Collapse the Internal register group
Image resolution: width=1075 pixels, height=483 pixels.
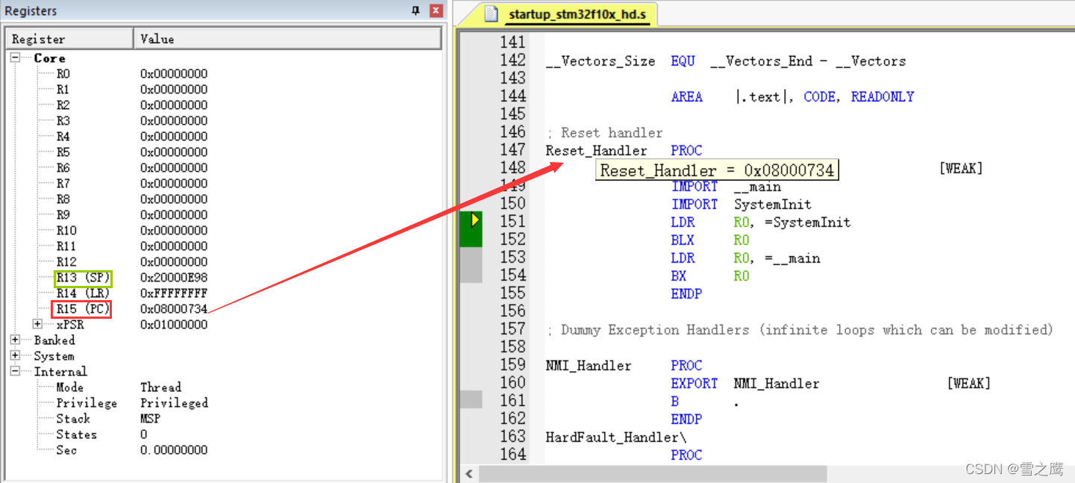click(x=15, y=371)
